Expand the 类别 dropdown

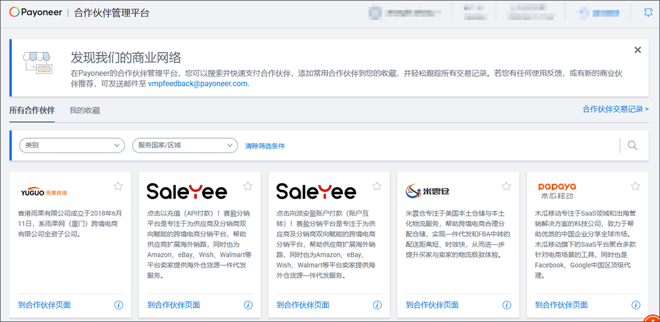coord(72,145)
